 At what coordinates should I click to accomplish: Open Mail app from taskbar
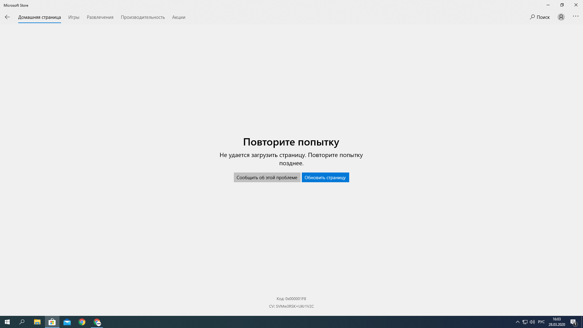click(x=67, y=322)
